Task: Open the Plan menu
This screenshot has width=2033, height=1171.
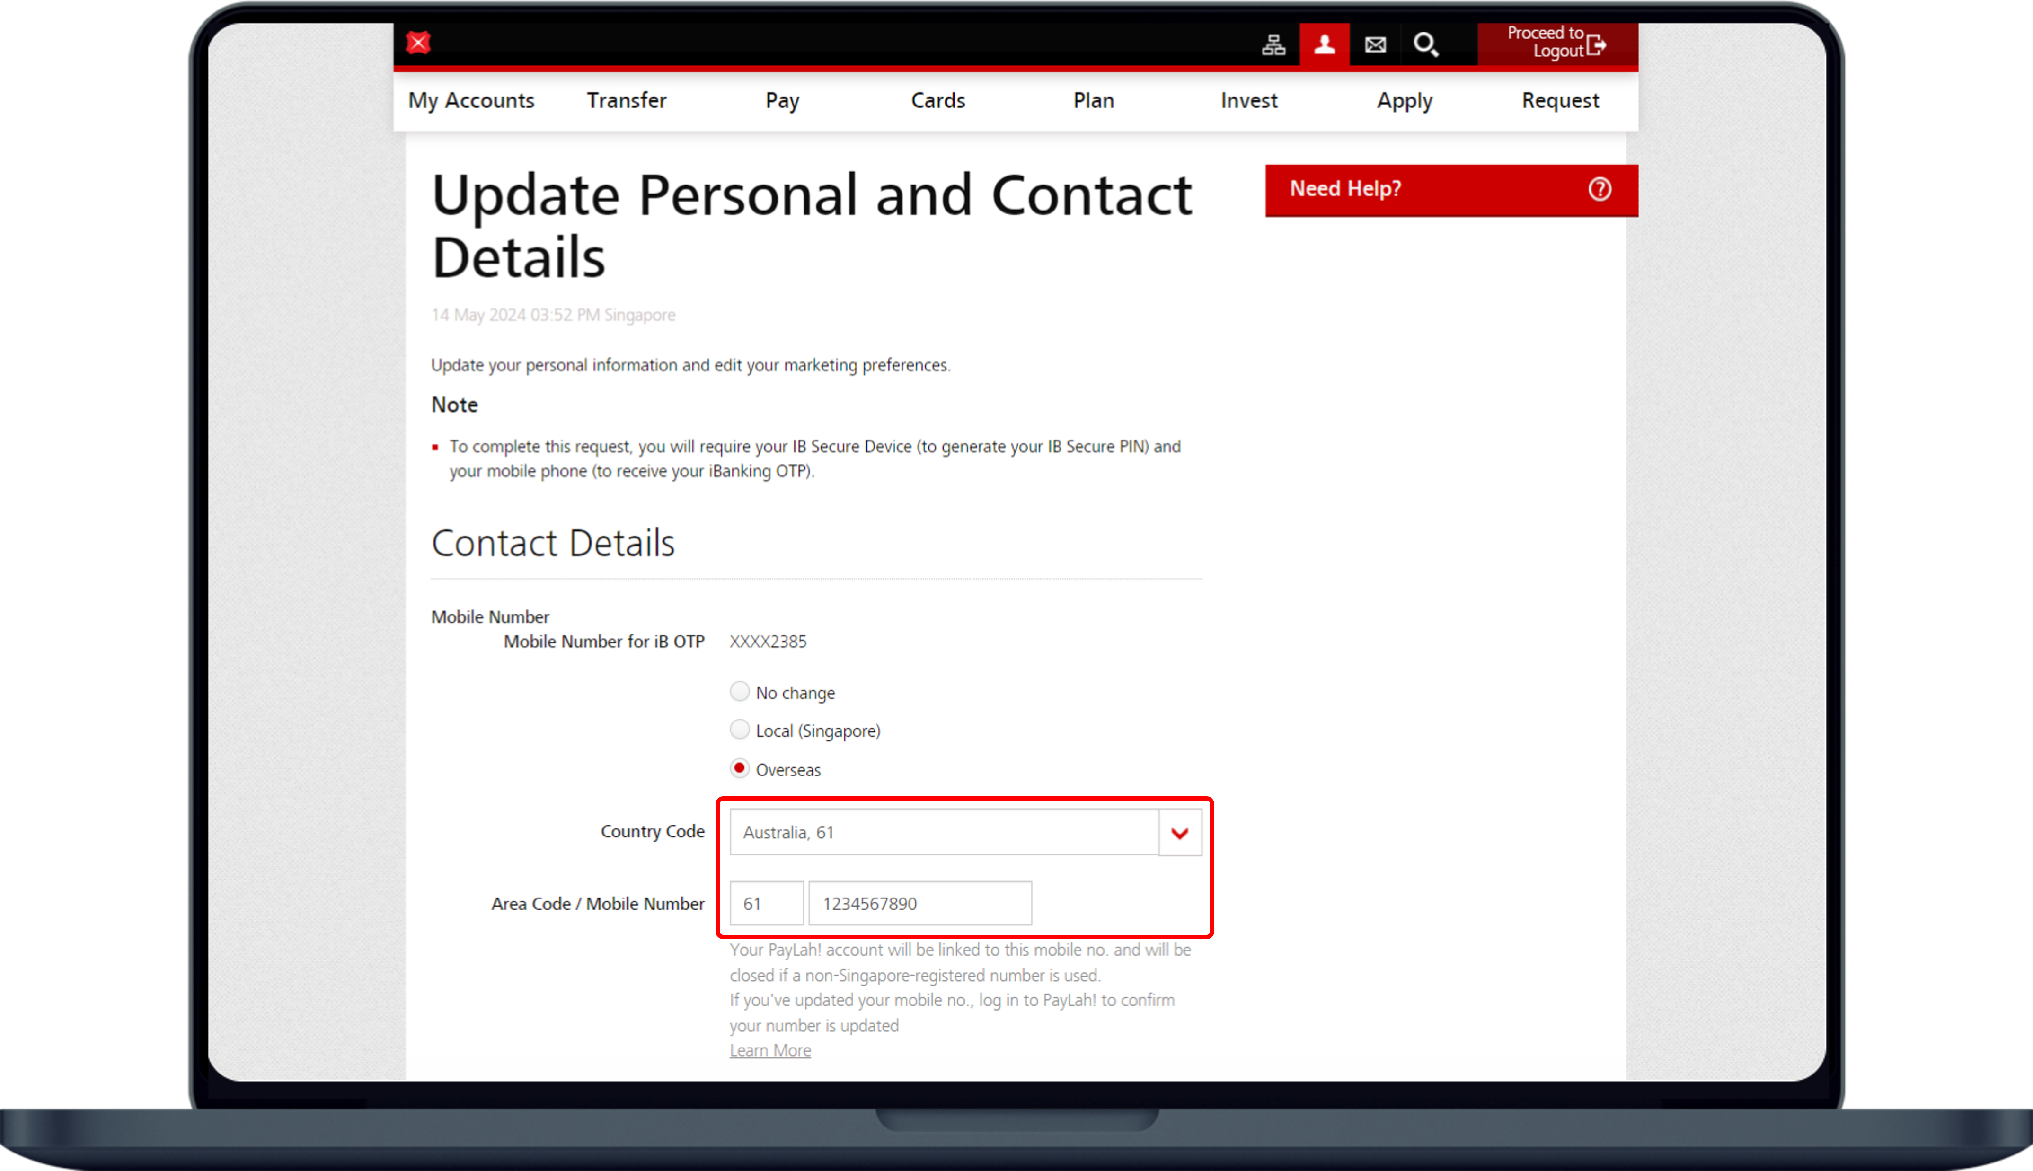Action: 1094,100
